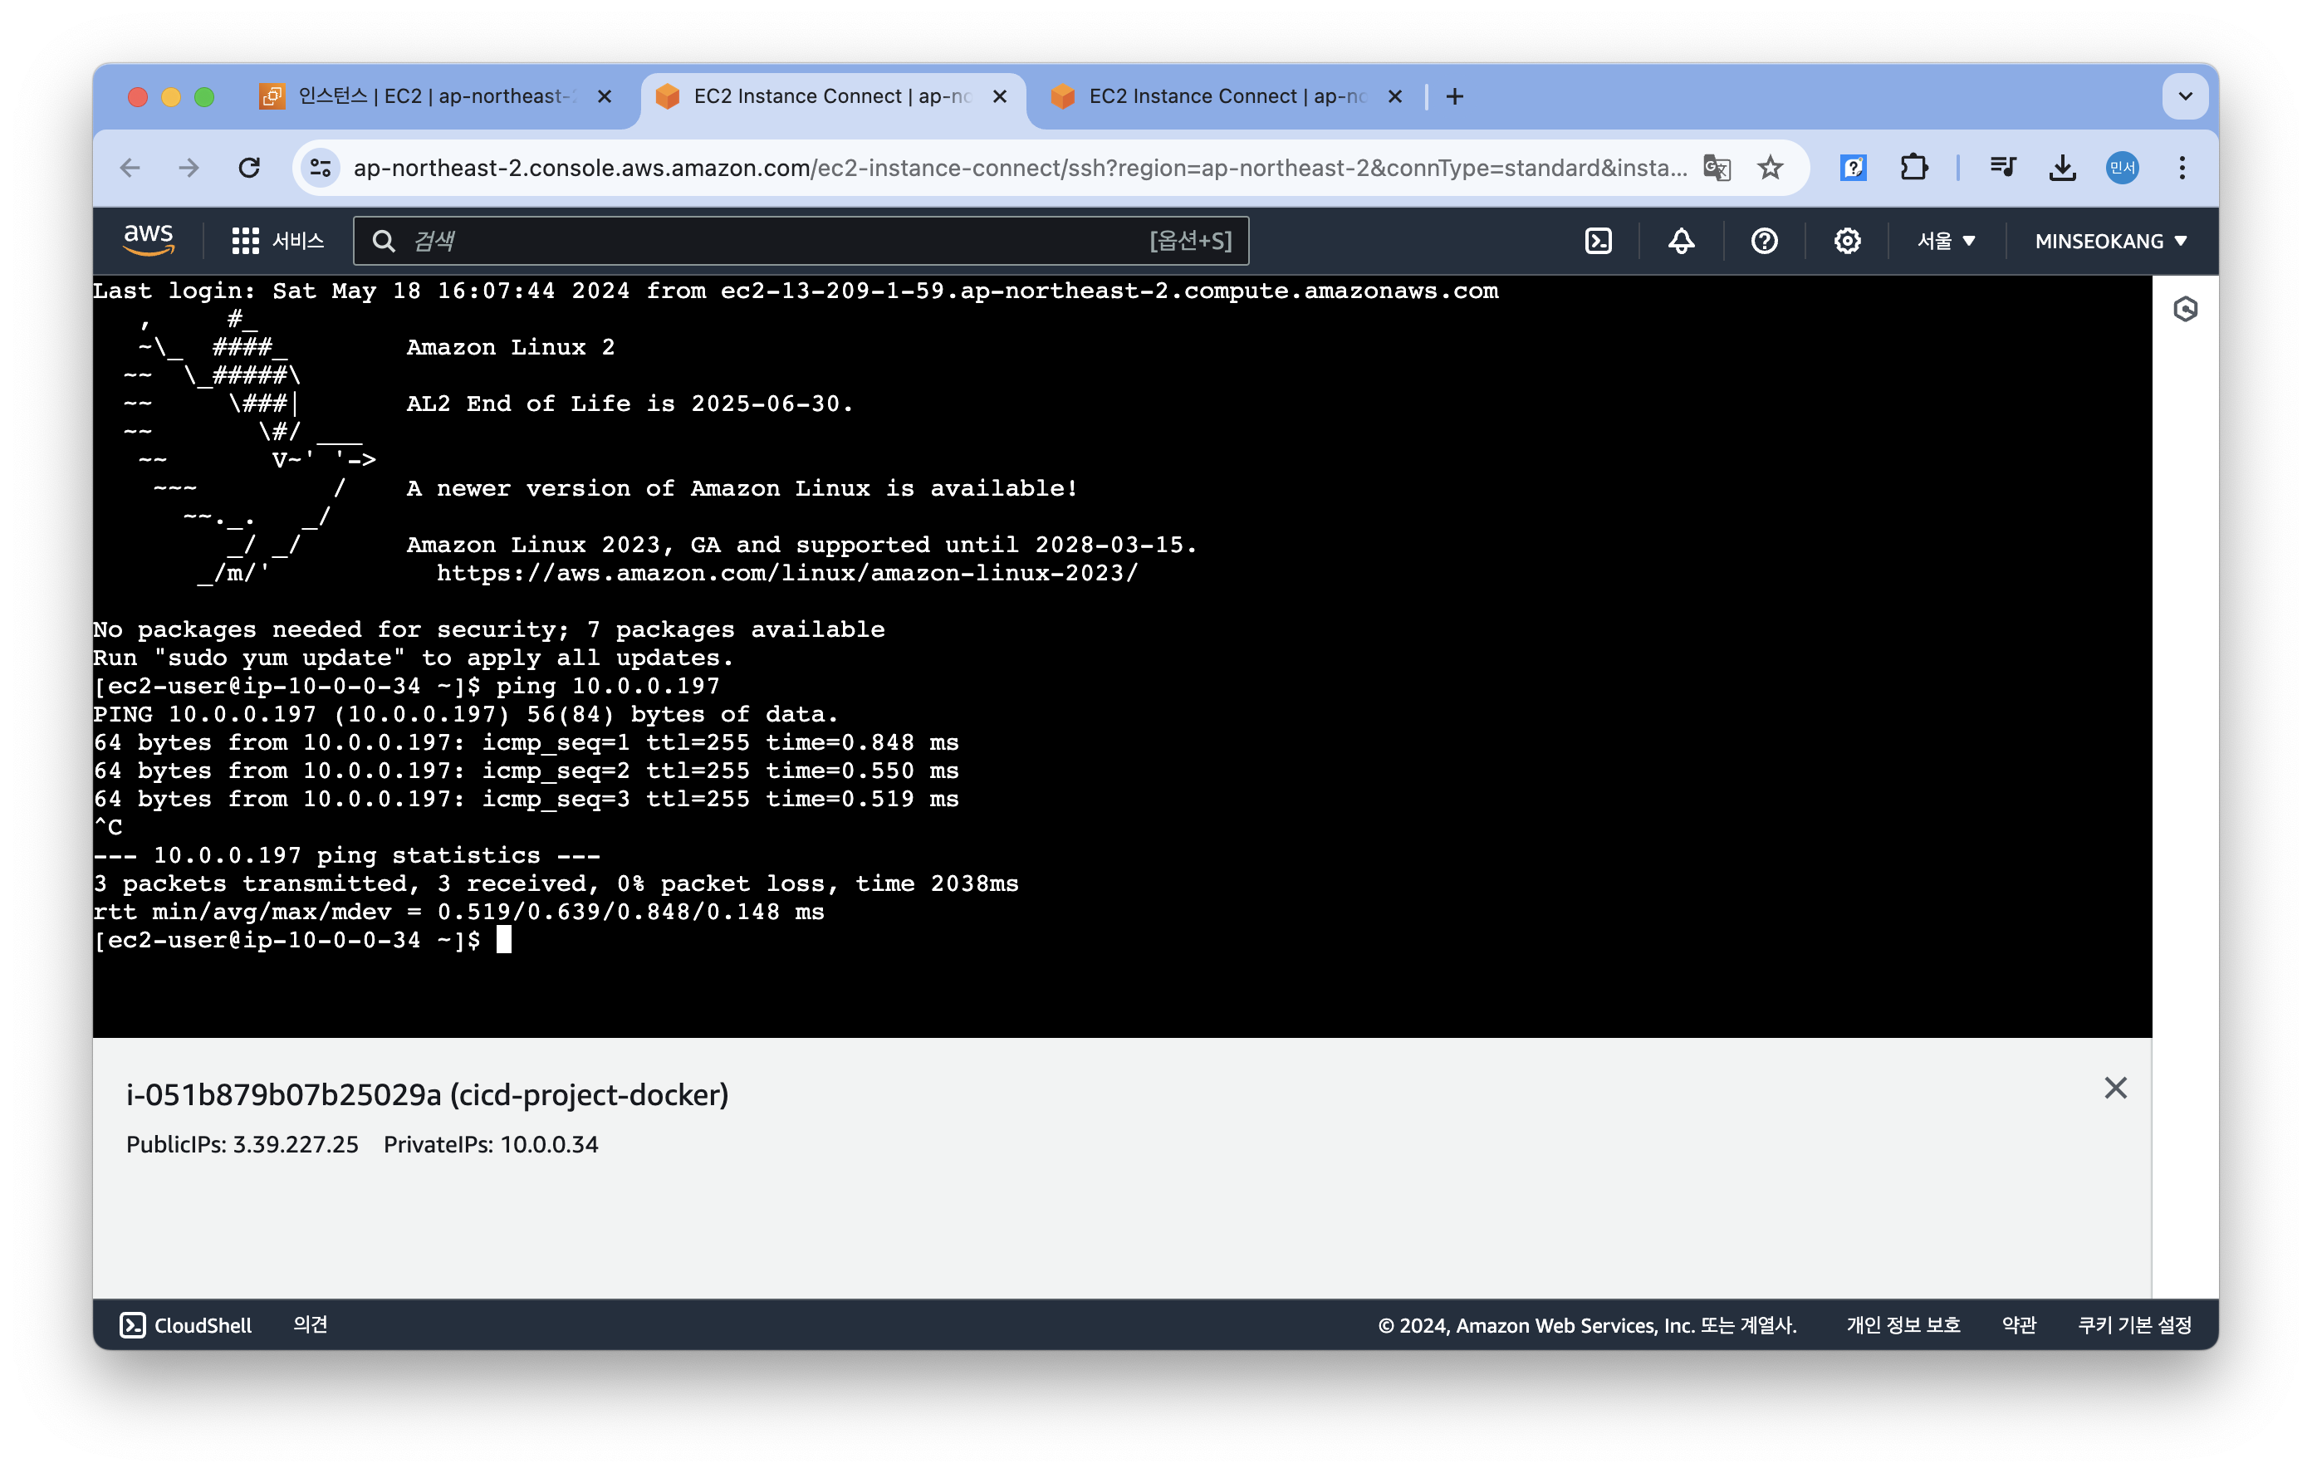Click the Google Translate page icon

point(1716,168)
